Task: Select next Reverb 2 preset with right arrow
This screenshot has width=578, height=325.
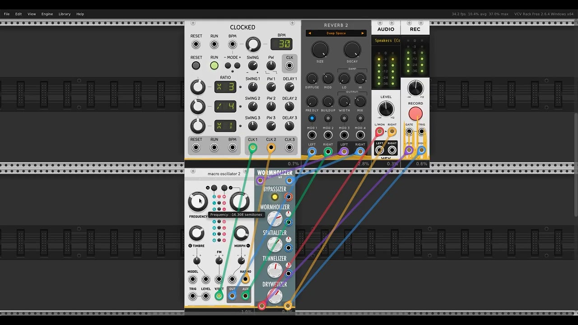Action: [362, 33]
